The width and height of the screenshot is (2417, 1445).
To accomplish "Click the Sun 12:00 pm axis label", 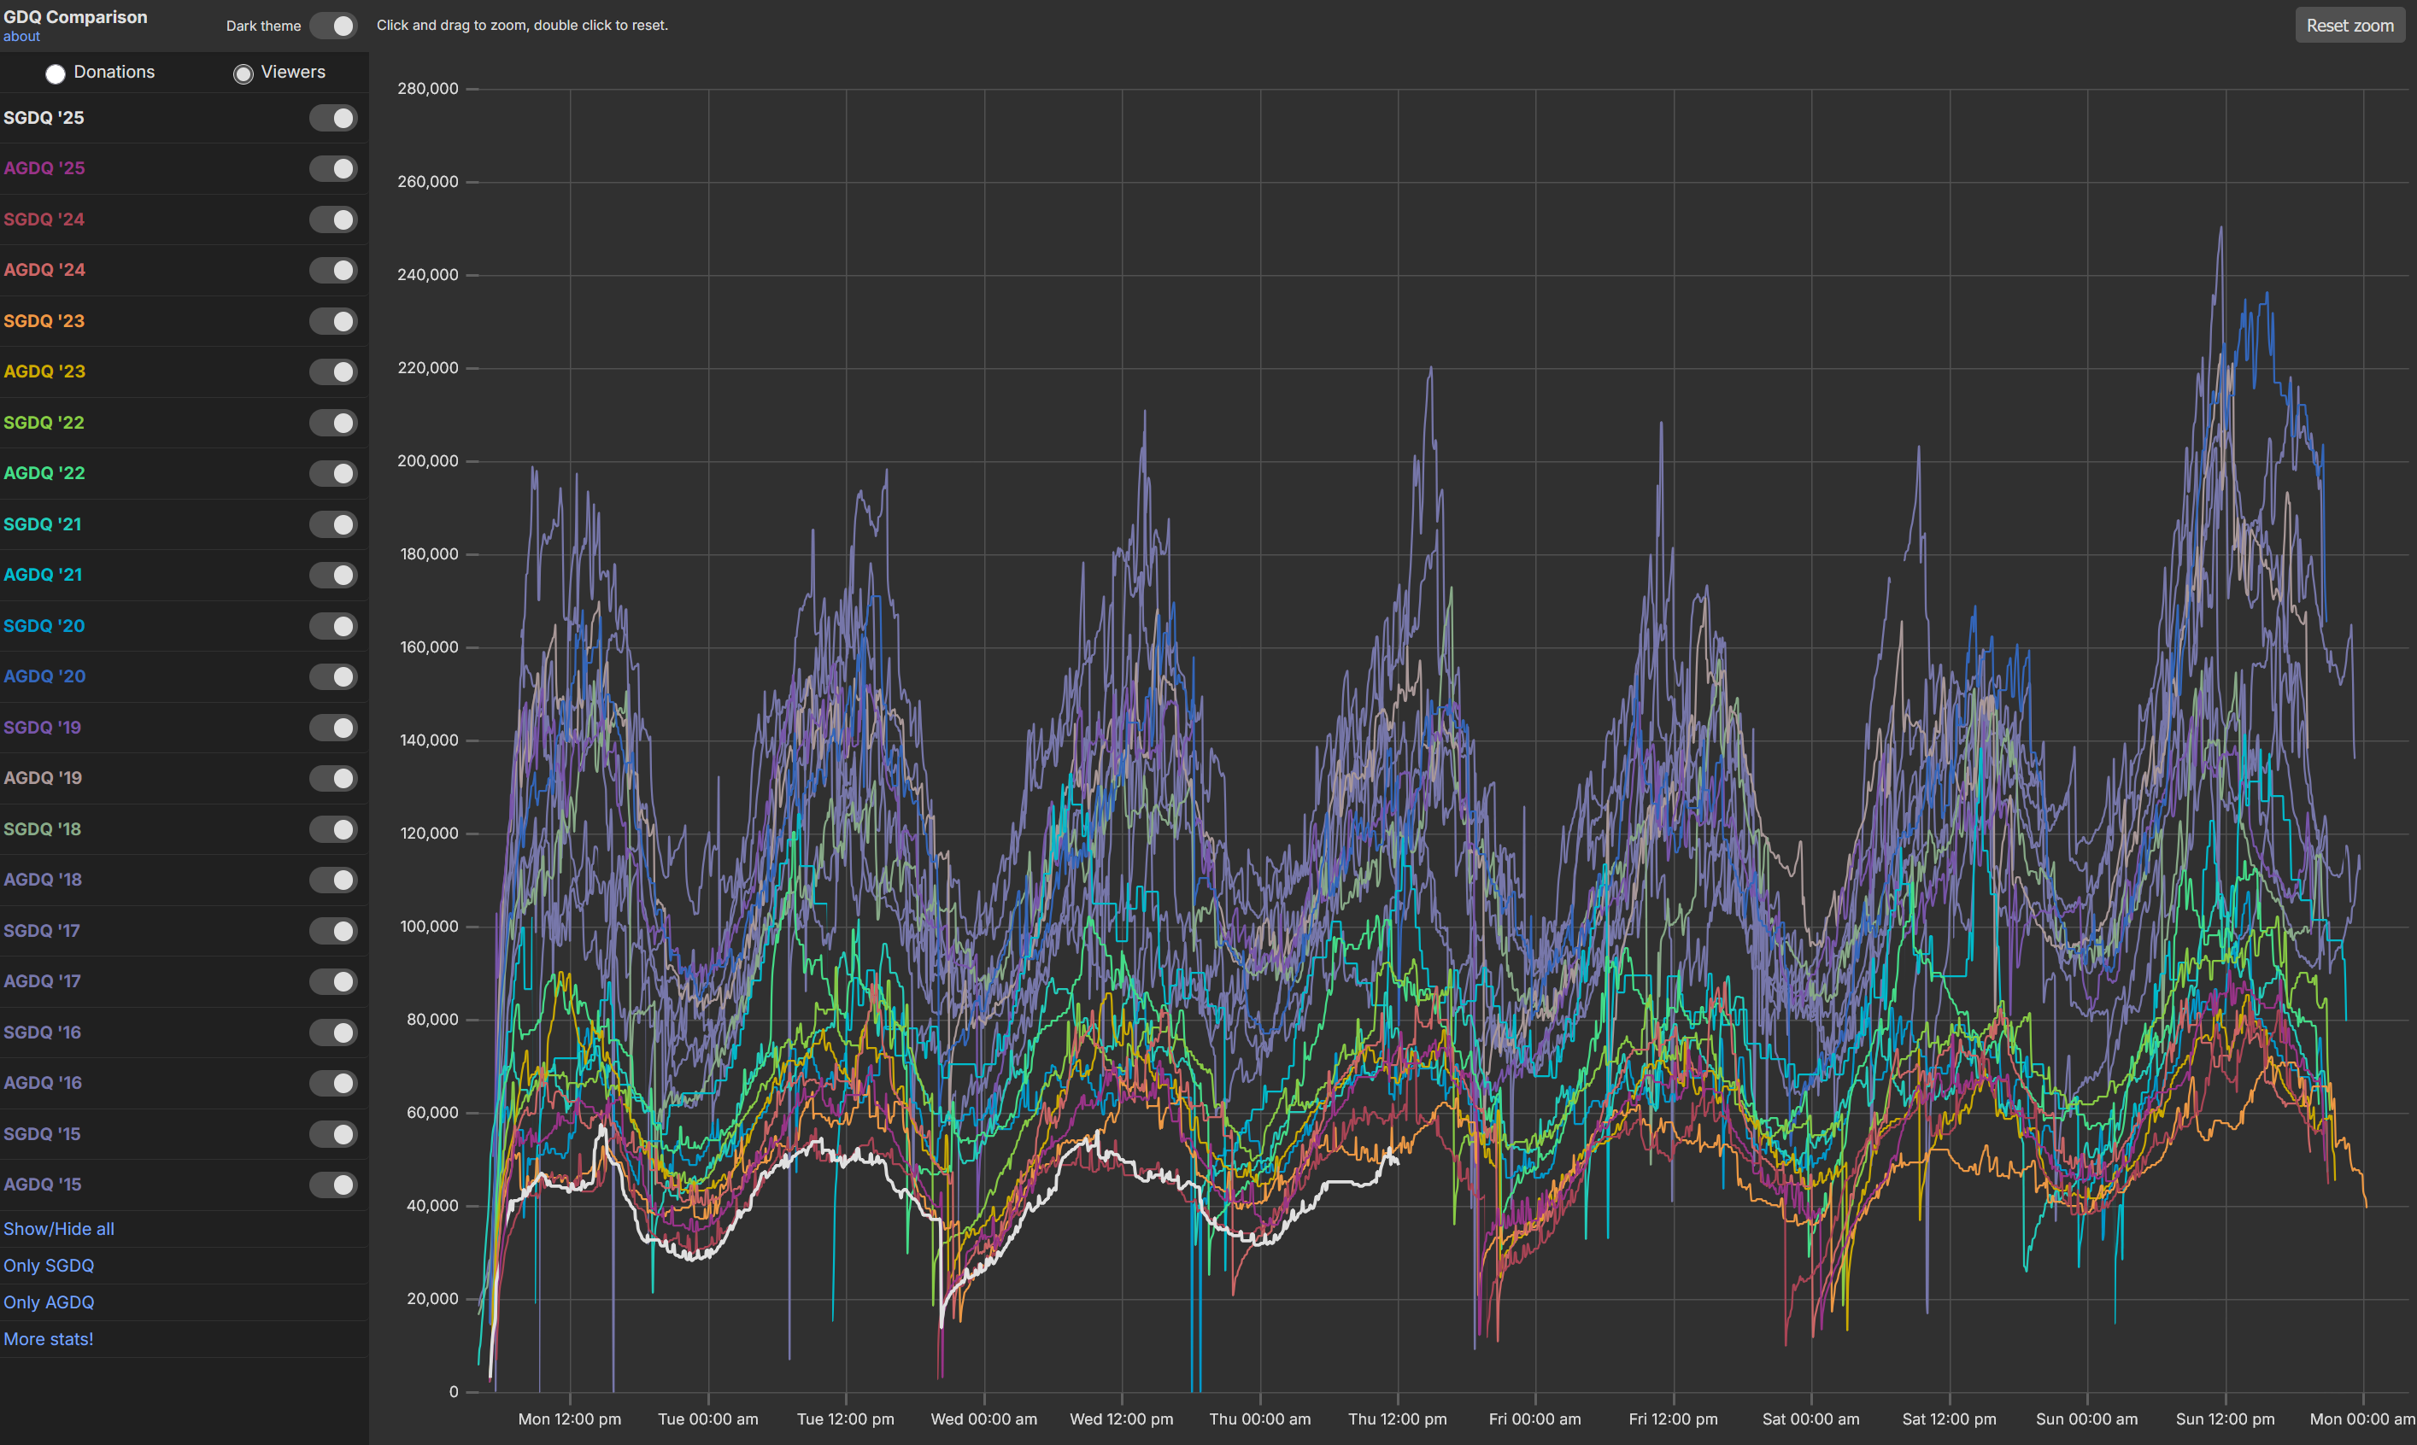I will [2225, 1419].
